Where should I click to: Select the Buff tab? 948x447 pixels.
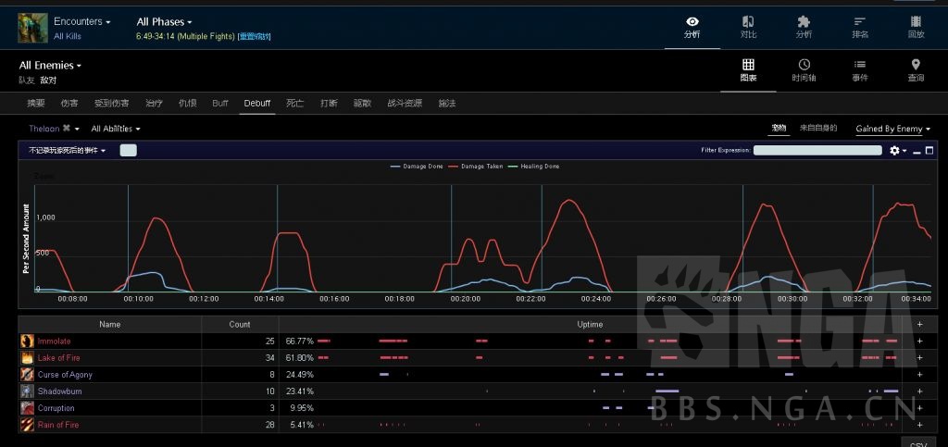pyautogui.click(x=219, y=103)
